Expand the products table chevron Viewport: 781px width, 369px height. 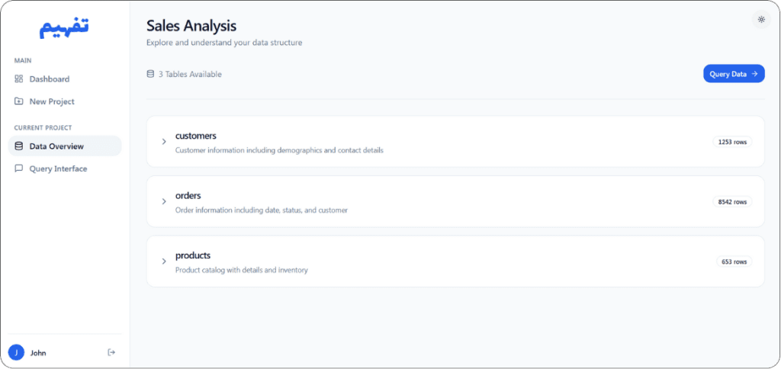(x=164, y=261)
